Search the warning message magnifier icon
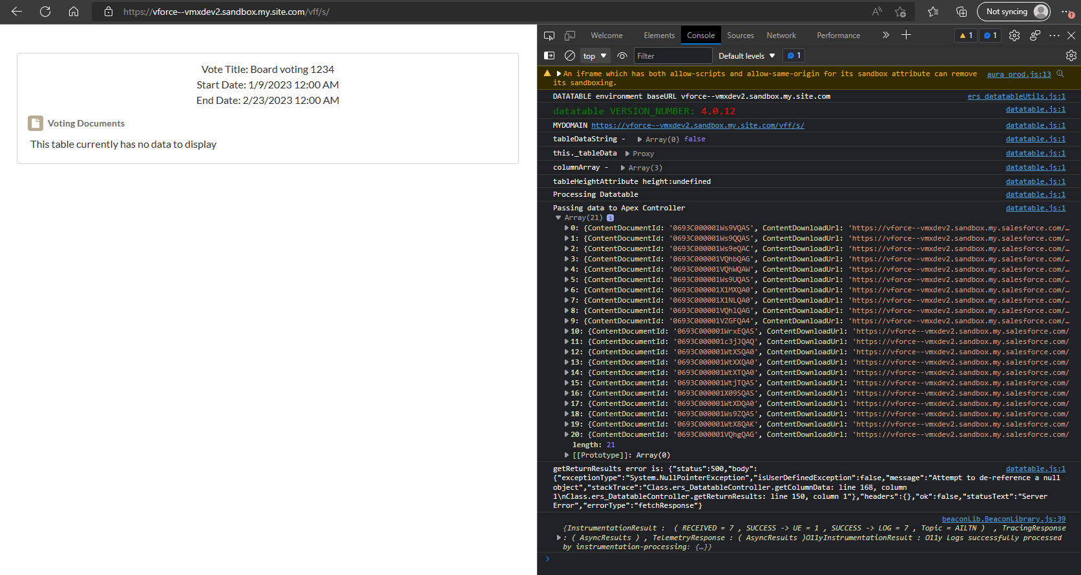The width and height of the screenshot is (1081, 575). coord(1060,74)
